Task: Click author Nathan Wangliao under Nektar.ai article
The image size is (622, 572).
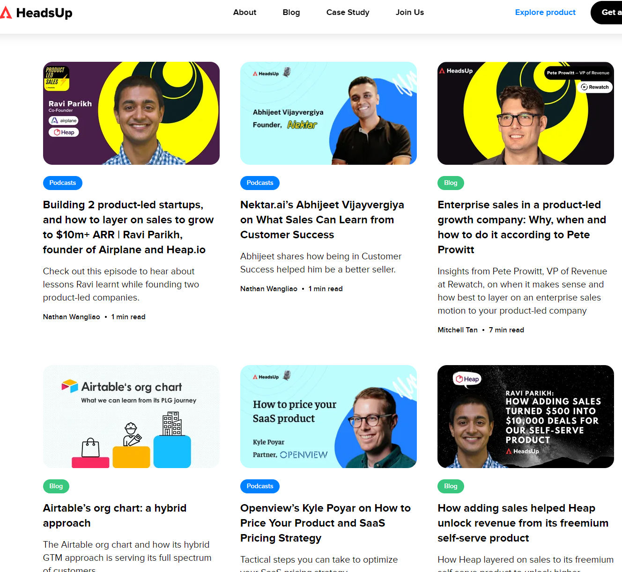Action: point(269,289)
